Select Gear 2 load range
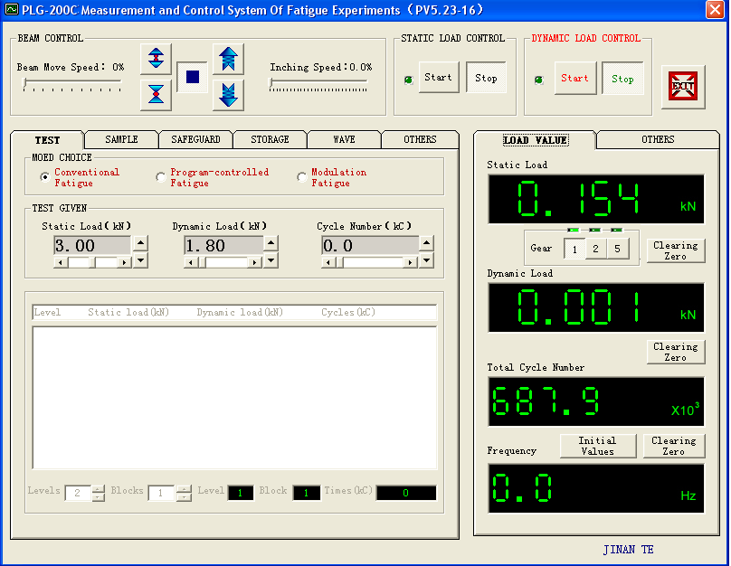The height and width of the screenshot is (566, 731). point(595,249)
